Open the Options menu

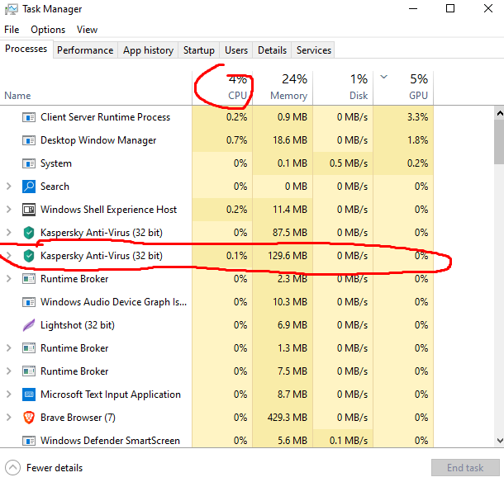pyautogui.click(x=48, y=30)
